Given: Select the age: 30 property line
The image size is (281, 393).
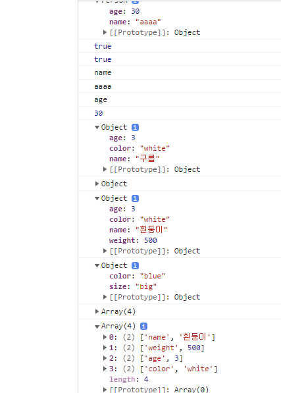Looking at the screenshot, I should click(124, 11).
